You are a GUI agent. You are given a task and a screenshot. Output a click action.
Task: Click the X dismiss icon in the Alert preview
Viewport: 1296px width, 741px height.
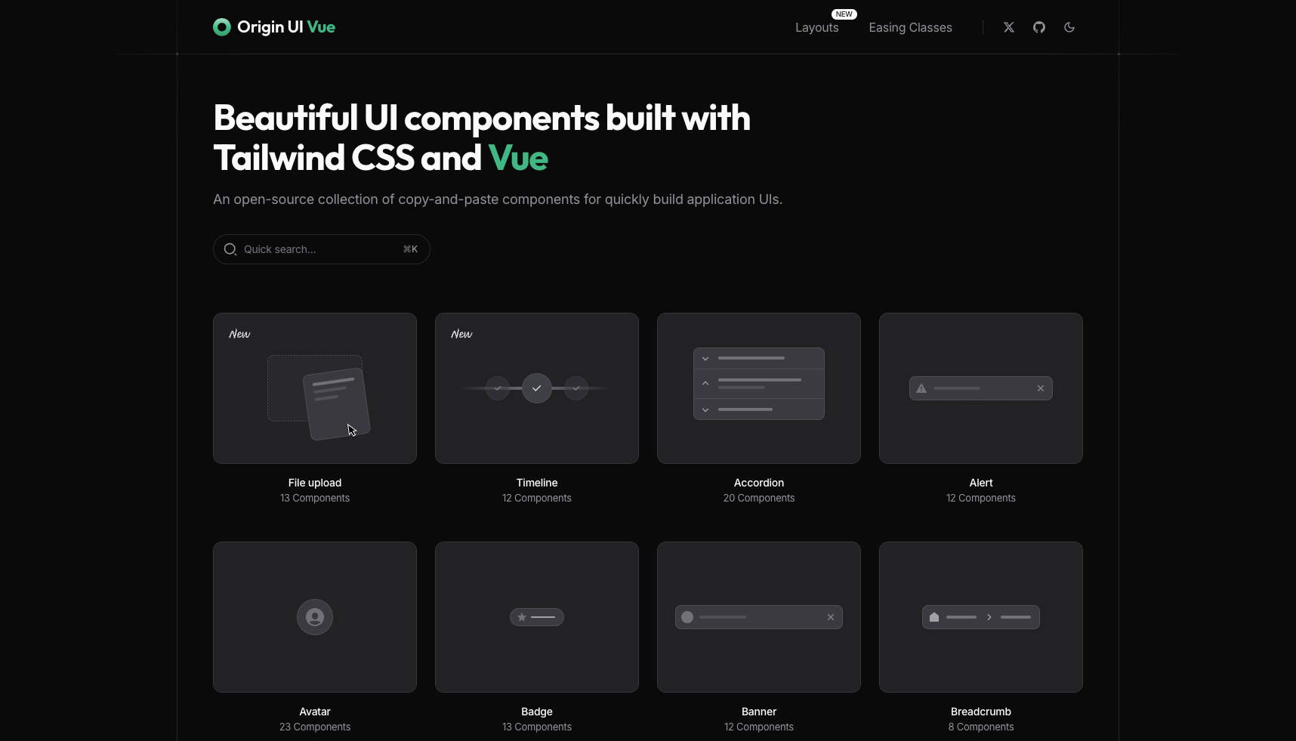(x=1041, y=388)
